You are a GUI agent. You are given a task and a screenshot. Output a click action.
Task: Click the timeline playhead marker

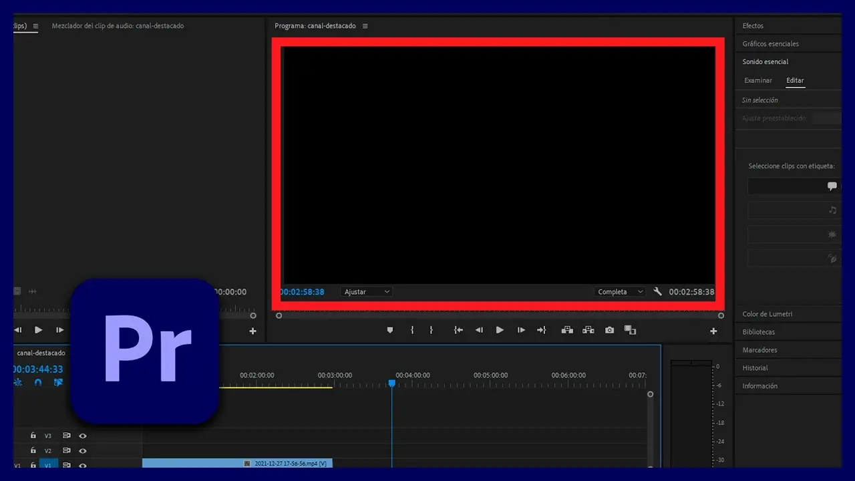click(x=392, y=383)
